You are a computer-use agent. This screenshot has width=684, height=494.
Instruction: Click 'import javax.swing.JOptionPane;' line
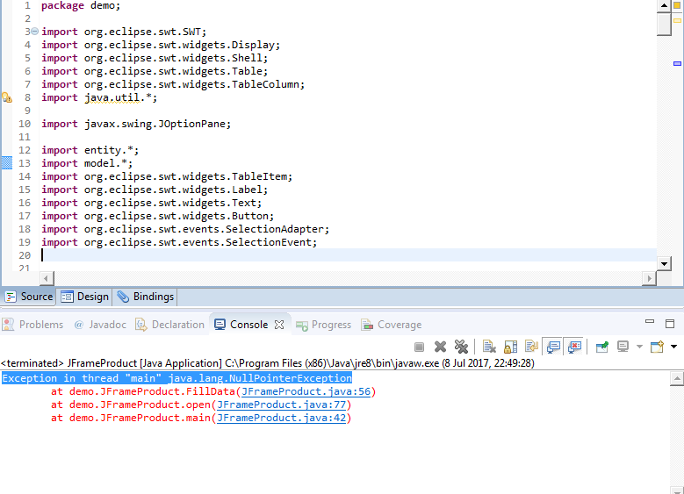[x=136, y=124]
